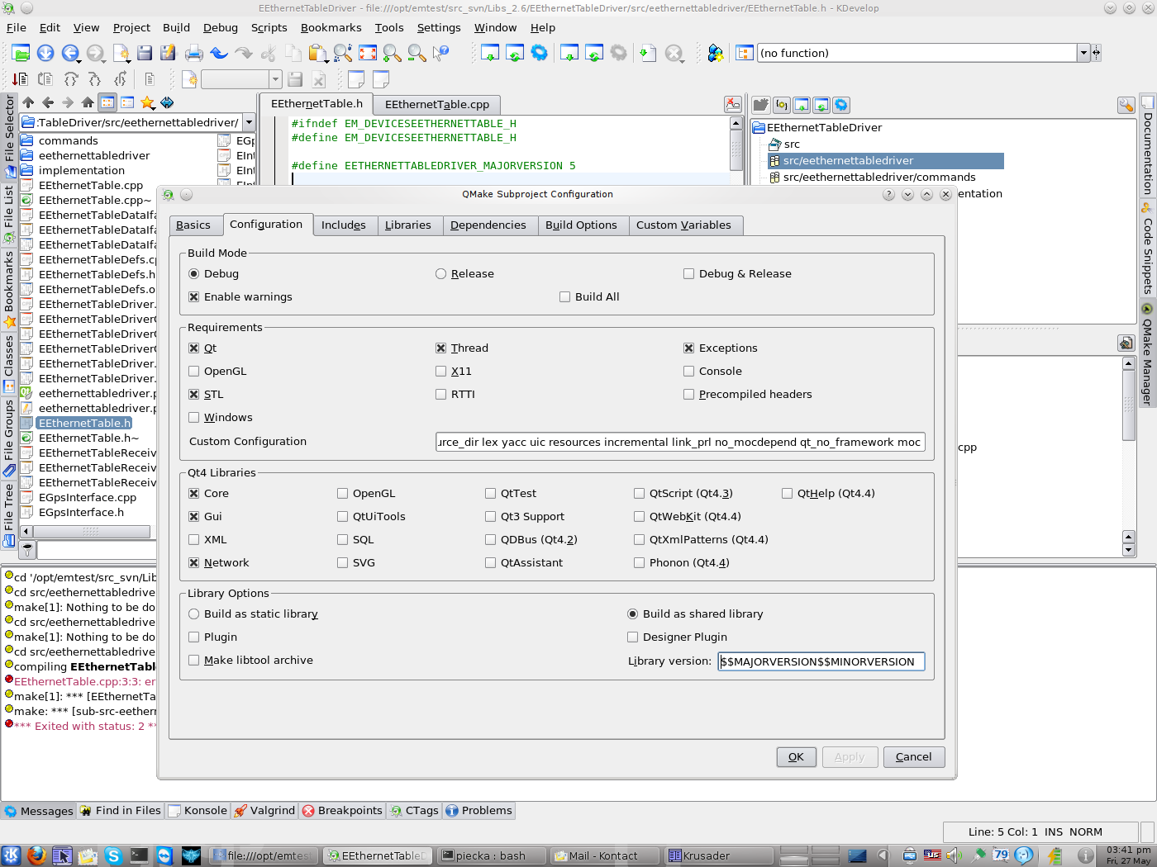Switch to the Build Options tab
1157x867 pixels.
[581, 225]
